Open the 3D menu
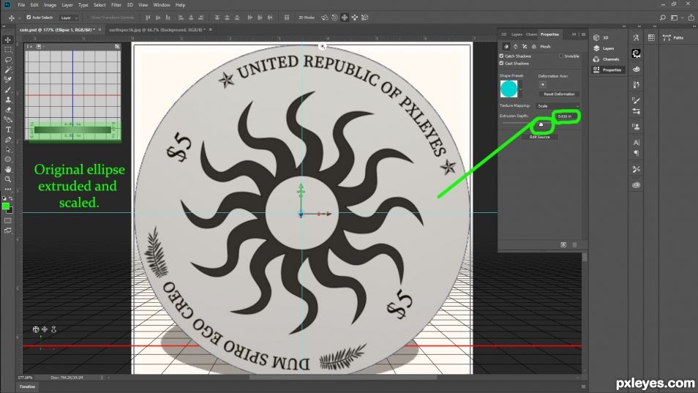The image size is (698, 393). coord(130,5)
